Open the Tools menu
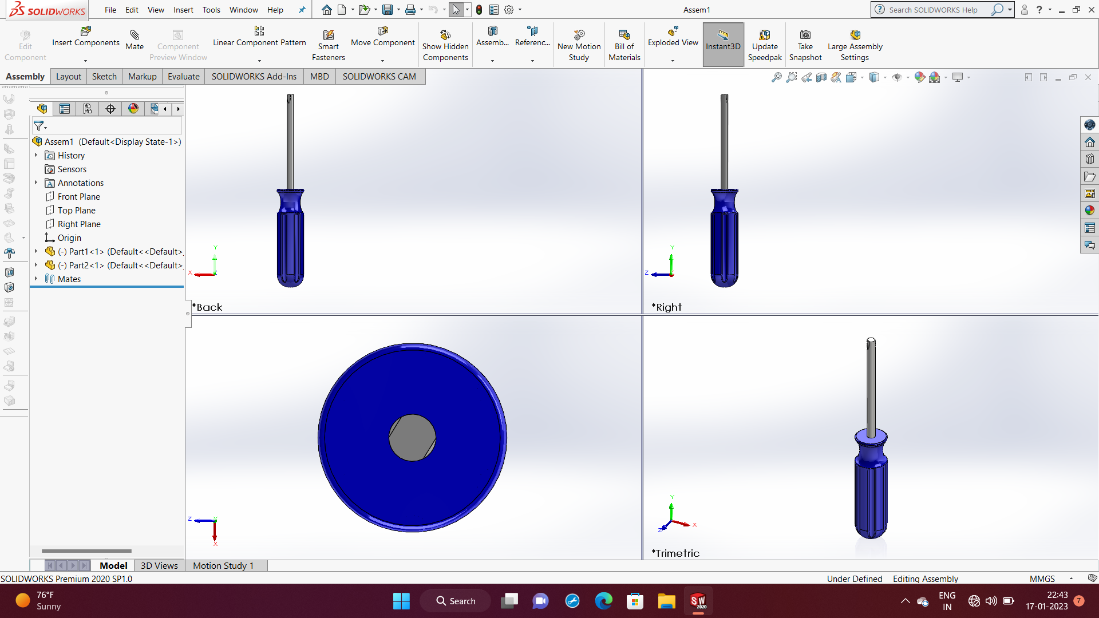 (x=211, y=10)
